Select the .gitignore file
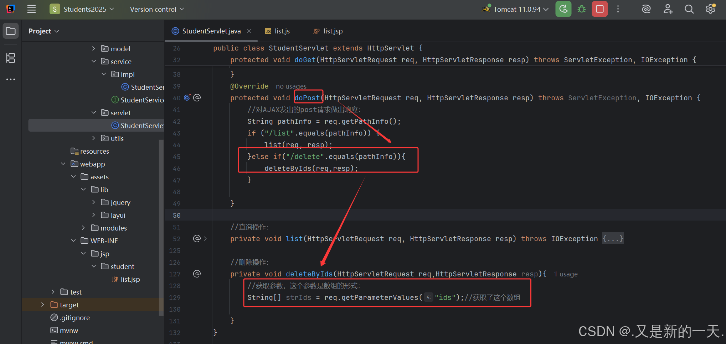The height and width of the screenshot is (344, 726). click(70, 318)
